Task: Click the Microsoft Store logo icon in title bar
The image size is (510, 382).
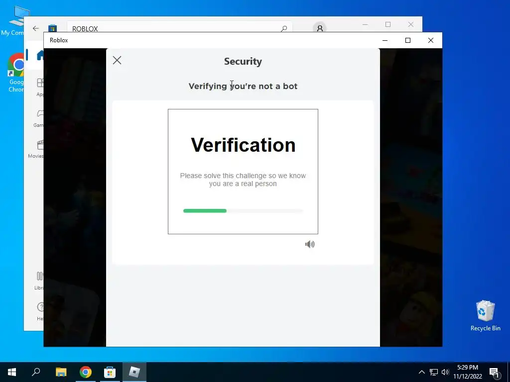Action: point(52,28)
